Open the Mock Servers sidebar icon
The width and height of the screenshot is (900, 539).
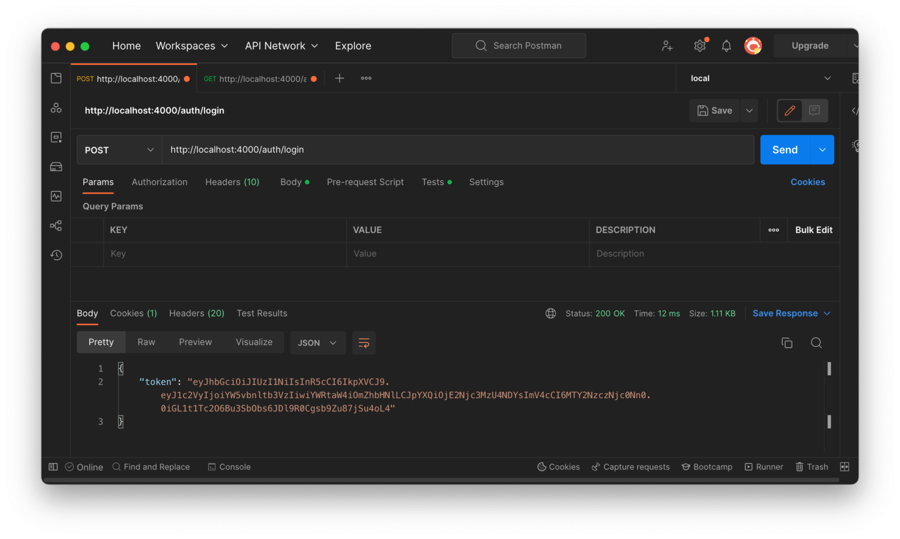pos(56,166)
